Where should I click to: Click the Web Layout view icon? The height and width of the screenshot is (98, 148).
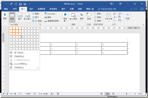click(113, 94)
